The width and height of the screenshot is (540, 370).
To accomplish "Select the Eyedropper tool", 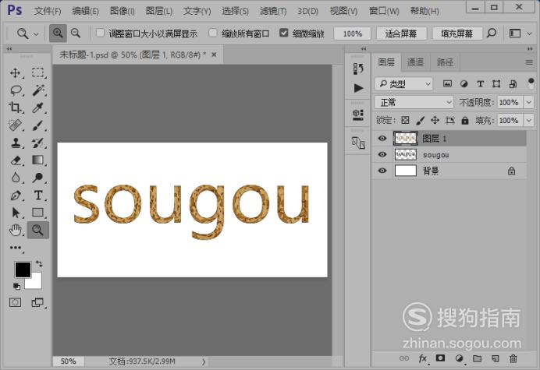I will point(38,107).
